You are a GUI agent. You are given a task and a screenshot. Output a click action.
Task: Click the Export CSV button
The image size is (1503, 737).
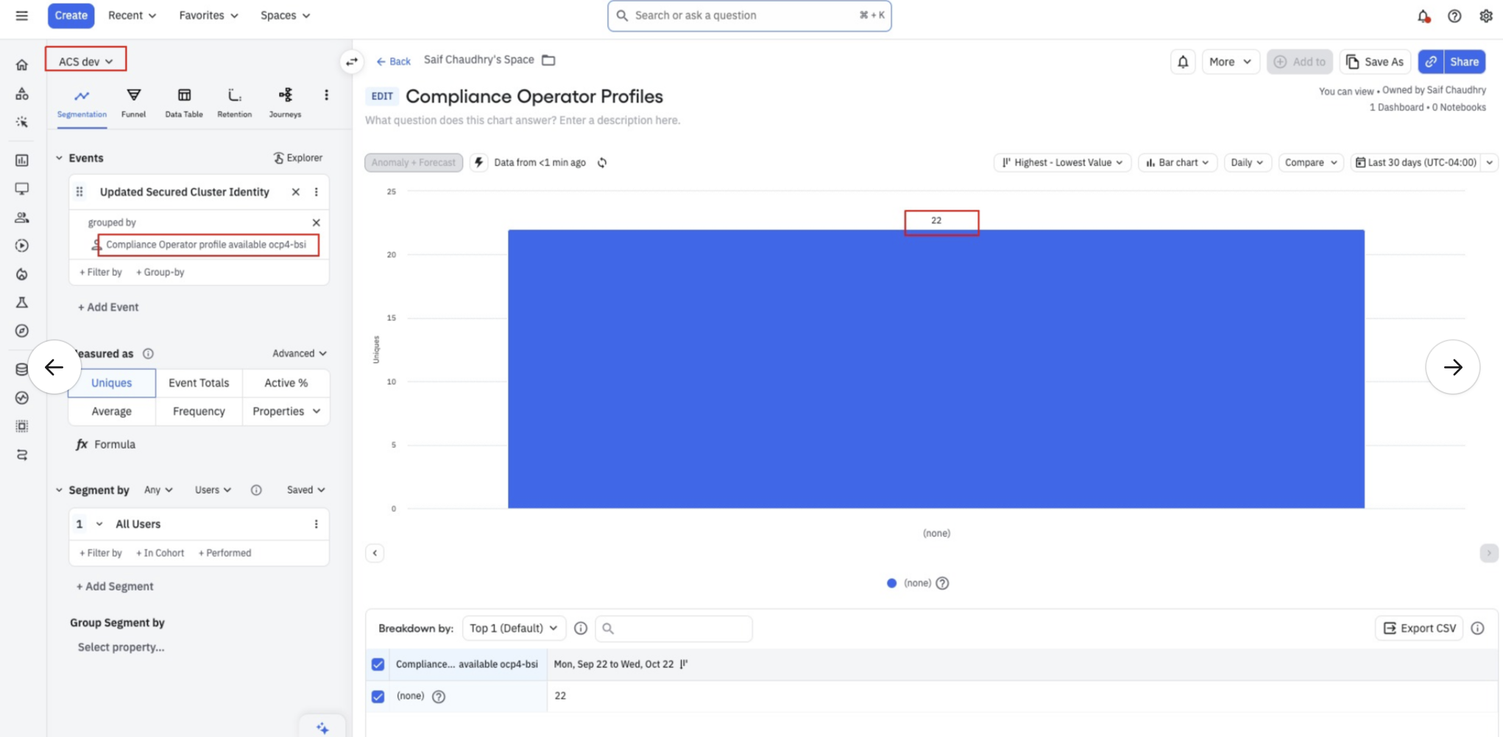(1419, 628)
